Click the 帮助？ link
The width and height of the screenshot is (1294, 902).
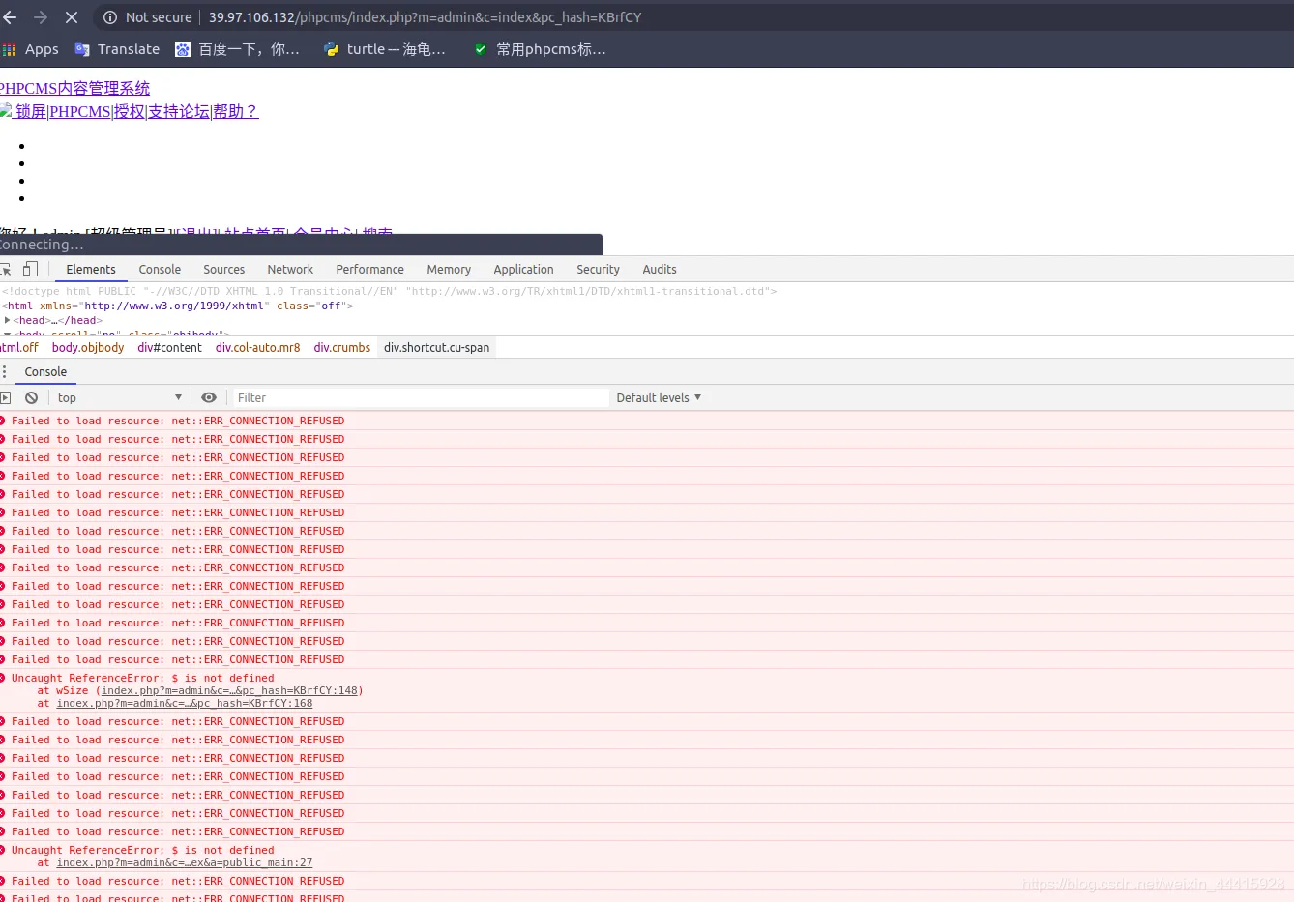point(236,112)
